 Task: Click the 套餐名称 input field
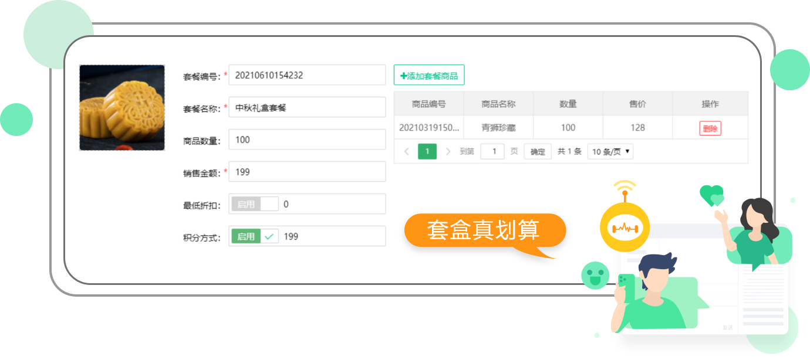tap(307, 107)
